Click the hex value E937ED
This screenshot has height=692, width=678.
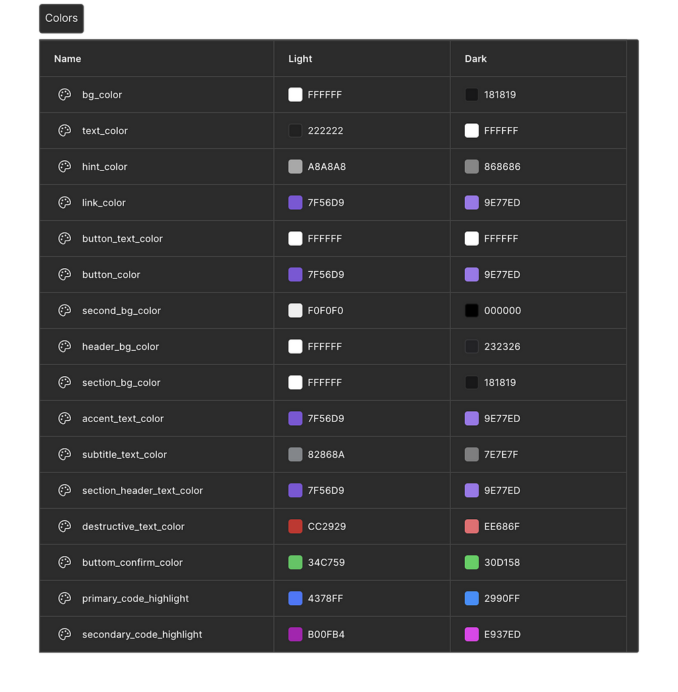click(503, 634)
